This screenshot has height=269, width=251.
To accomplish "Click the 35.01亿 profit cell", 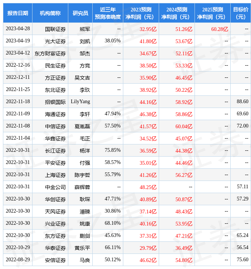I will click(148, 163).
